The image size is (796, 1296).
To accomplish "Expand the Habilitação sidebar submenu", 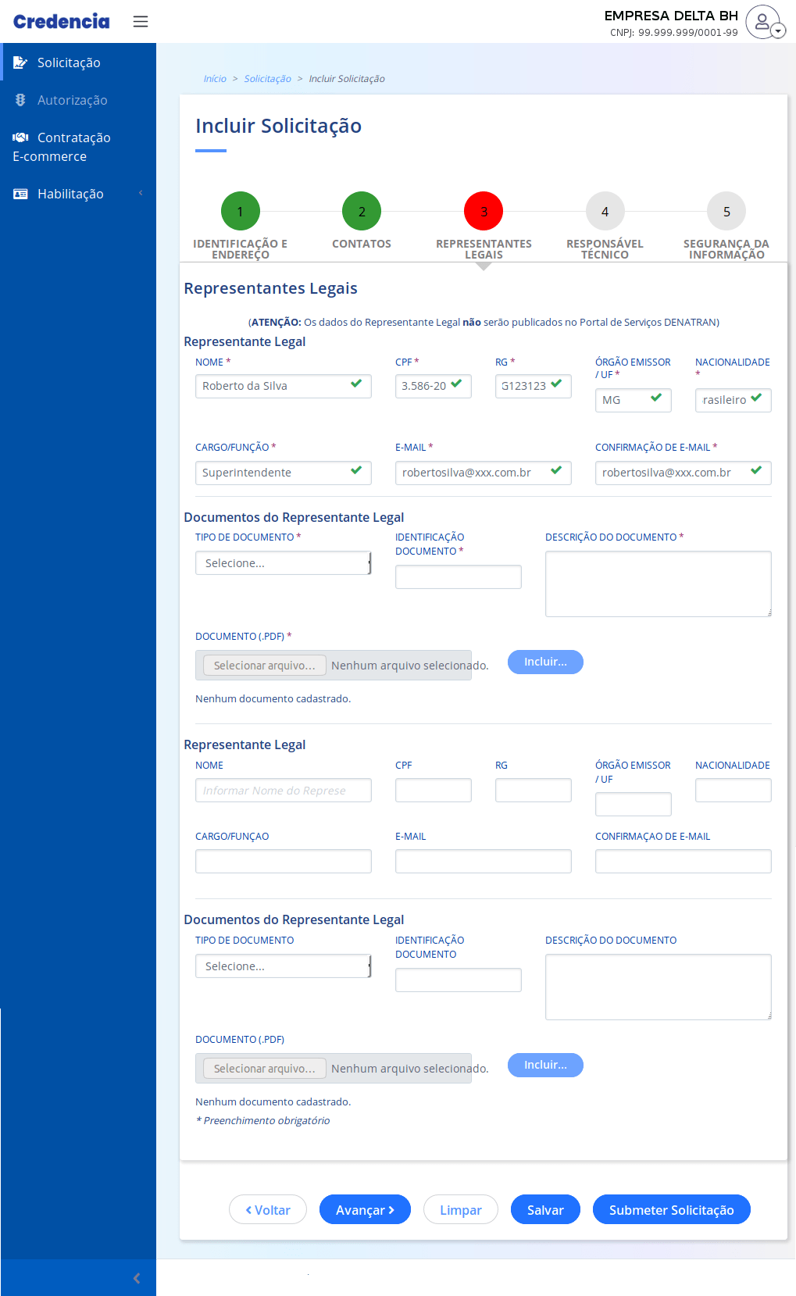I will click(x=70, y=194).
